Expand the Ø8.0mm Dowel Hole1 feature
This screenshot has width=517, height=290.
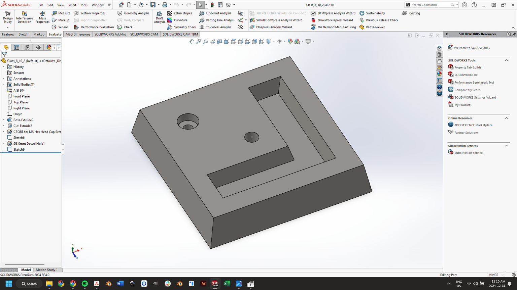click(x=3, y=143)
